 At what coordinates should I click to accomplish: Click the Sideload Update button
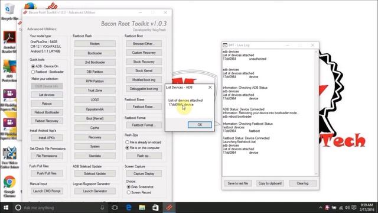pos(94,173)
